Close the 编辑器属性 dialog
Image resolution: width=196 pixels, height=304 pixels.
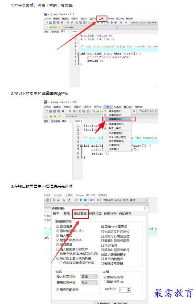point(145,208)
